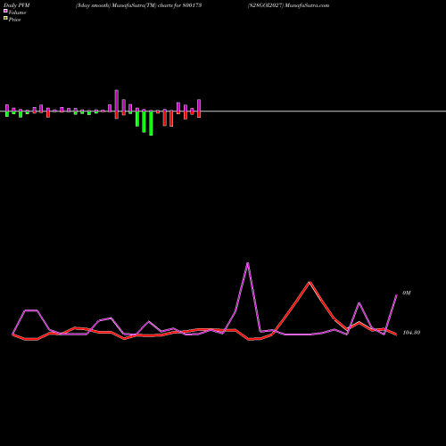Click the tallest magenta bar in the bar chart
This screenshot has width=446, height=446.
click(x=117, y=101)
